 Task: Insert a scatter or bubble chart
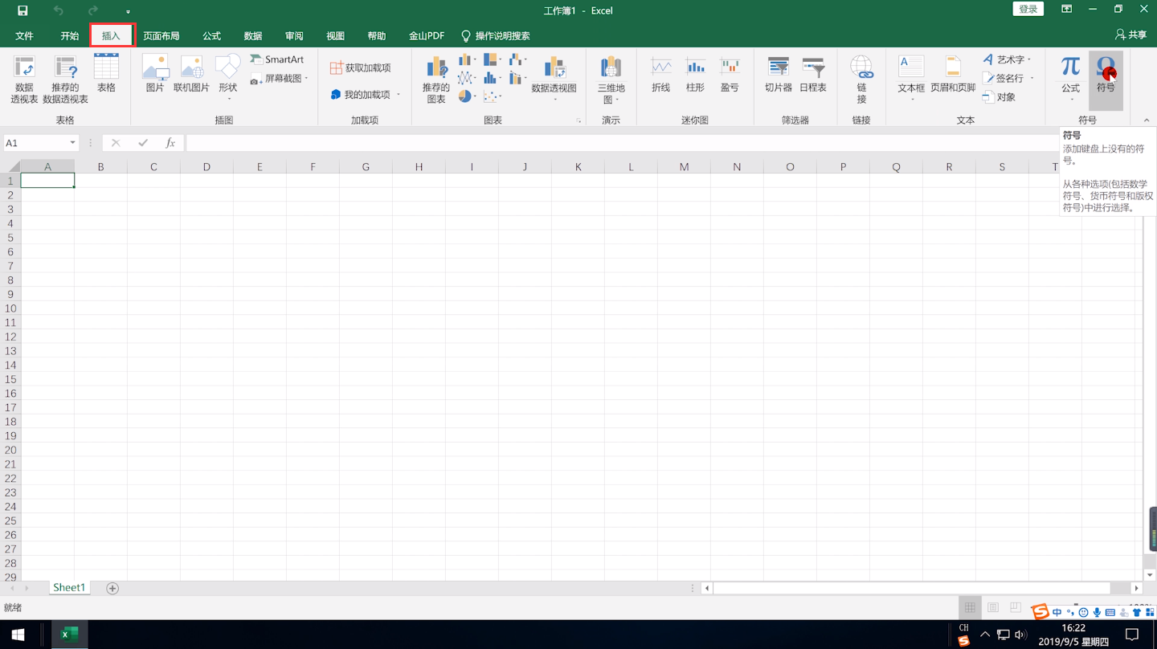tap(492, 96)
